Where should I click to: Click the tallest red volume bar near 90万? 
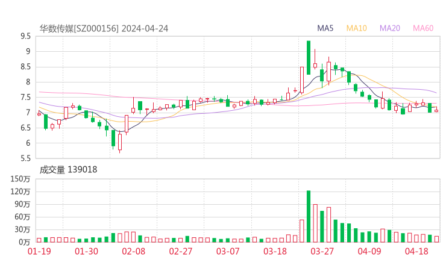315,223
